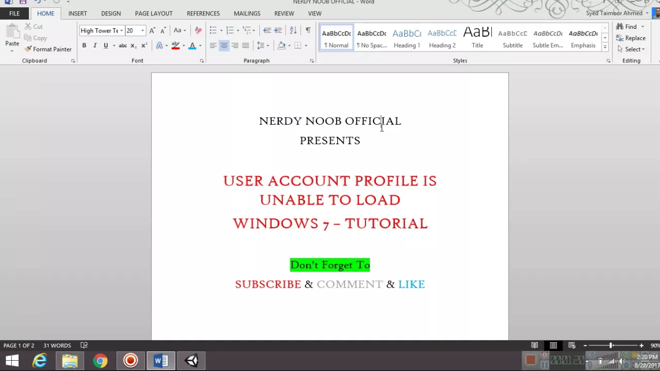The image size is (660, 371).
Task: Switch to Print Layout view
Action: [x=553, y=345]
